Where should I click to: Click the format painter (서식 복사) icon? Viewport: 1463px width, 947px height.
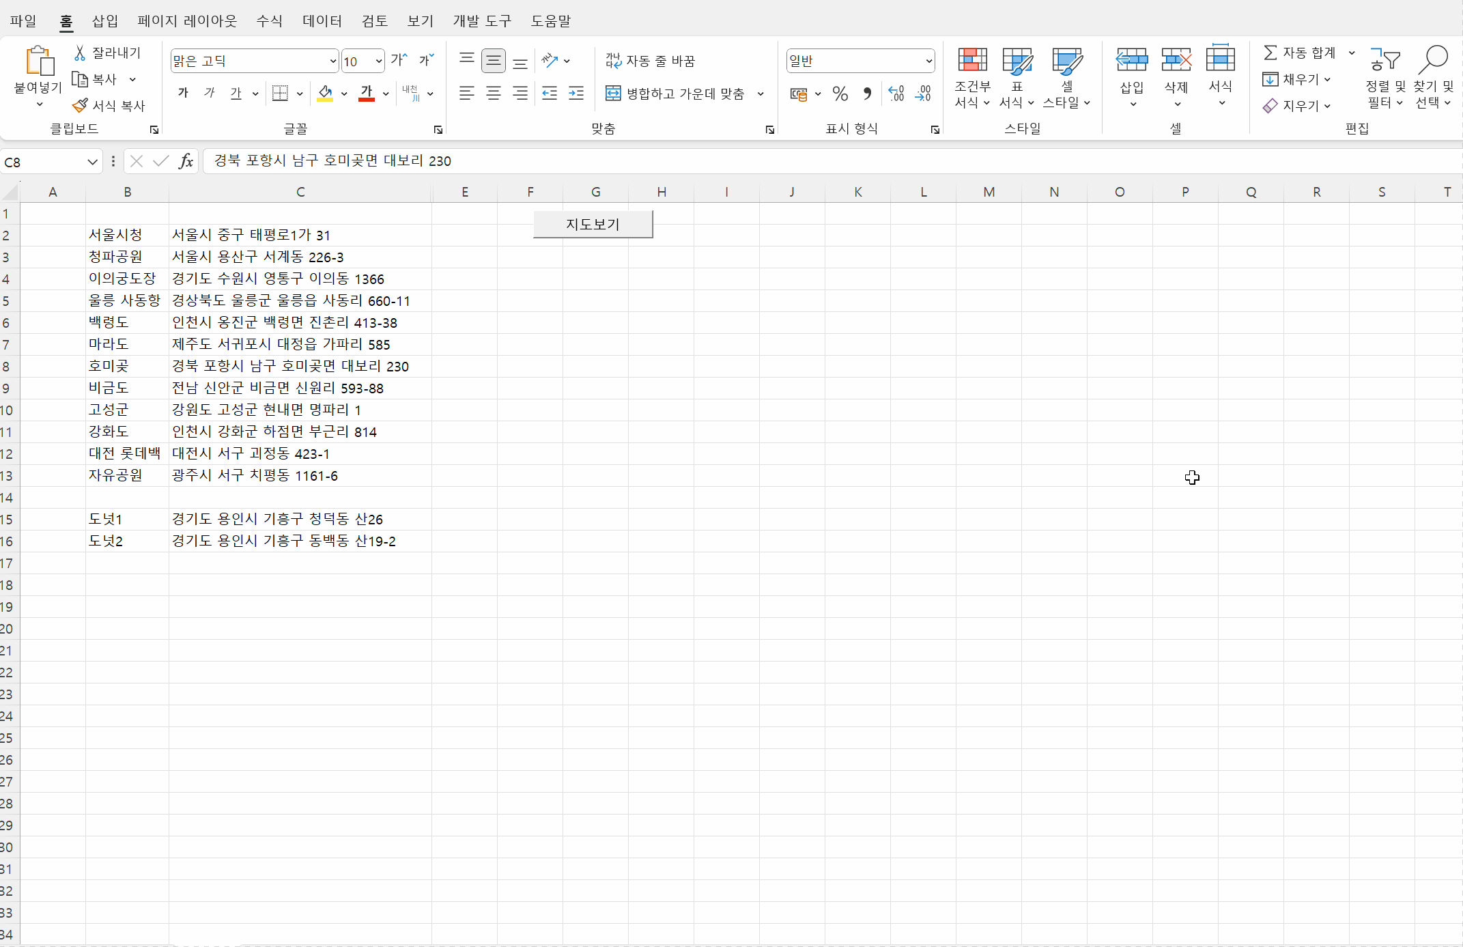coord(81,106)
